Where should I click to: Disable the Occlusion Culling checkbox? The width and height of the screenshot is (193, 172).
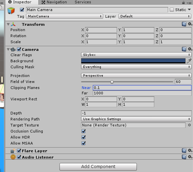83,131
